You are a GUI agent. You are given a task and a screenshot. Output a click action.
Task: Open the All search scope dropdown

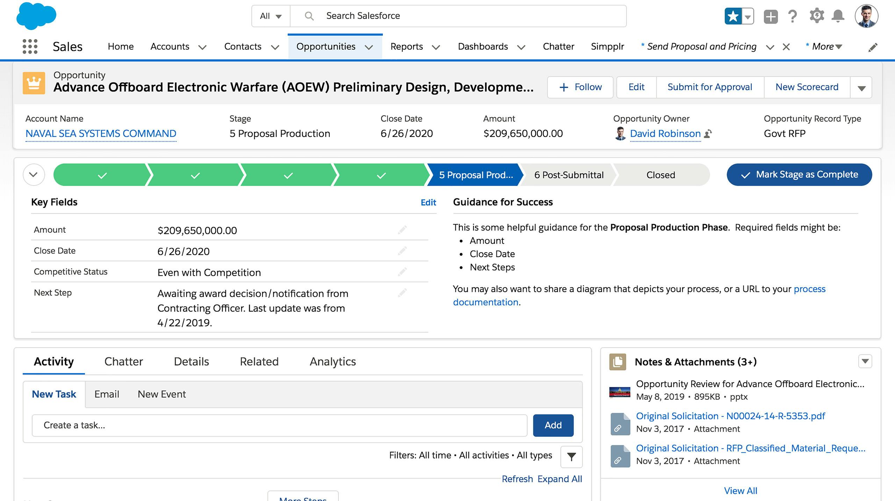point(271,16)
